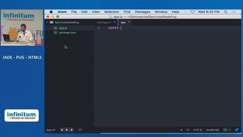Click the app.js* file name in status bar
The width and height of the screenshot is (243, 137).
tap(51, 130)
